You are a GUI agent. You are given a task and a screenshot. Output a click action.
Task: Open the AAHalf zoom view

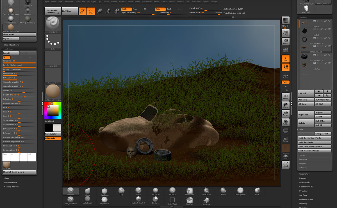tap(286, 42)
